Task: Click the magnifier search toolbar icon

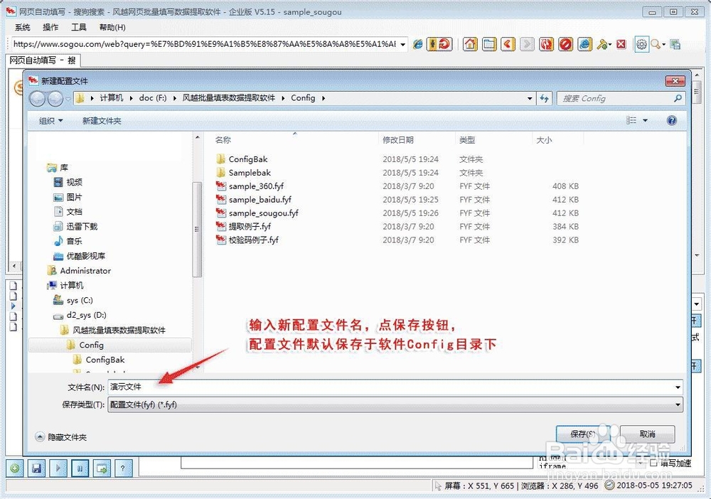Action: tap(656, 44)
